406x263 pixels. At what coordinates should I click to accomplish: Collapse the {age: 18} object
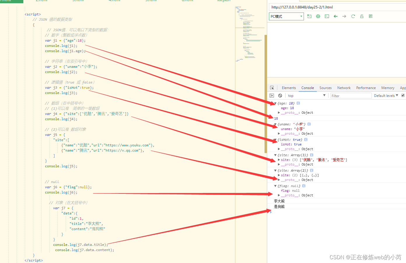click(x=275, y=103)
